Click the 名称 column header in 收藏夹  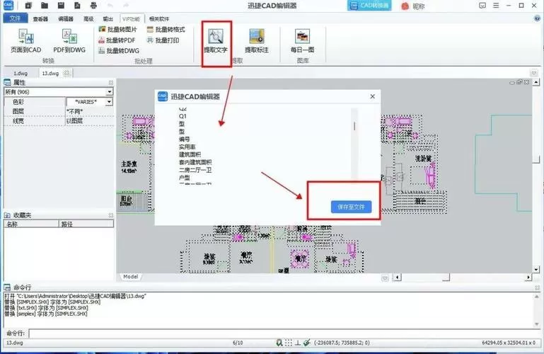coord(31,224)
